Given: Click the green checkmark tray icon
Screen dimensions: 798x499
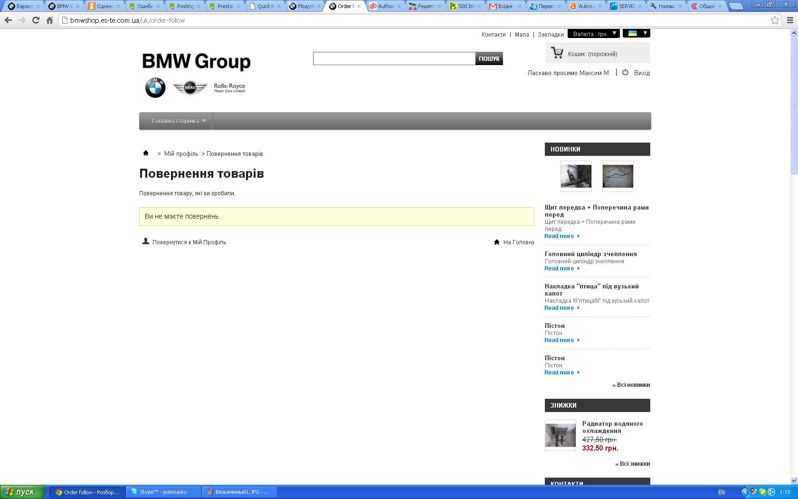Looking at the screenshot, I should click(x=762, y=492).
